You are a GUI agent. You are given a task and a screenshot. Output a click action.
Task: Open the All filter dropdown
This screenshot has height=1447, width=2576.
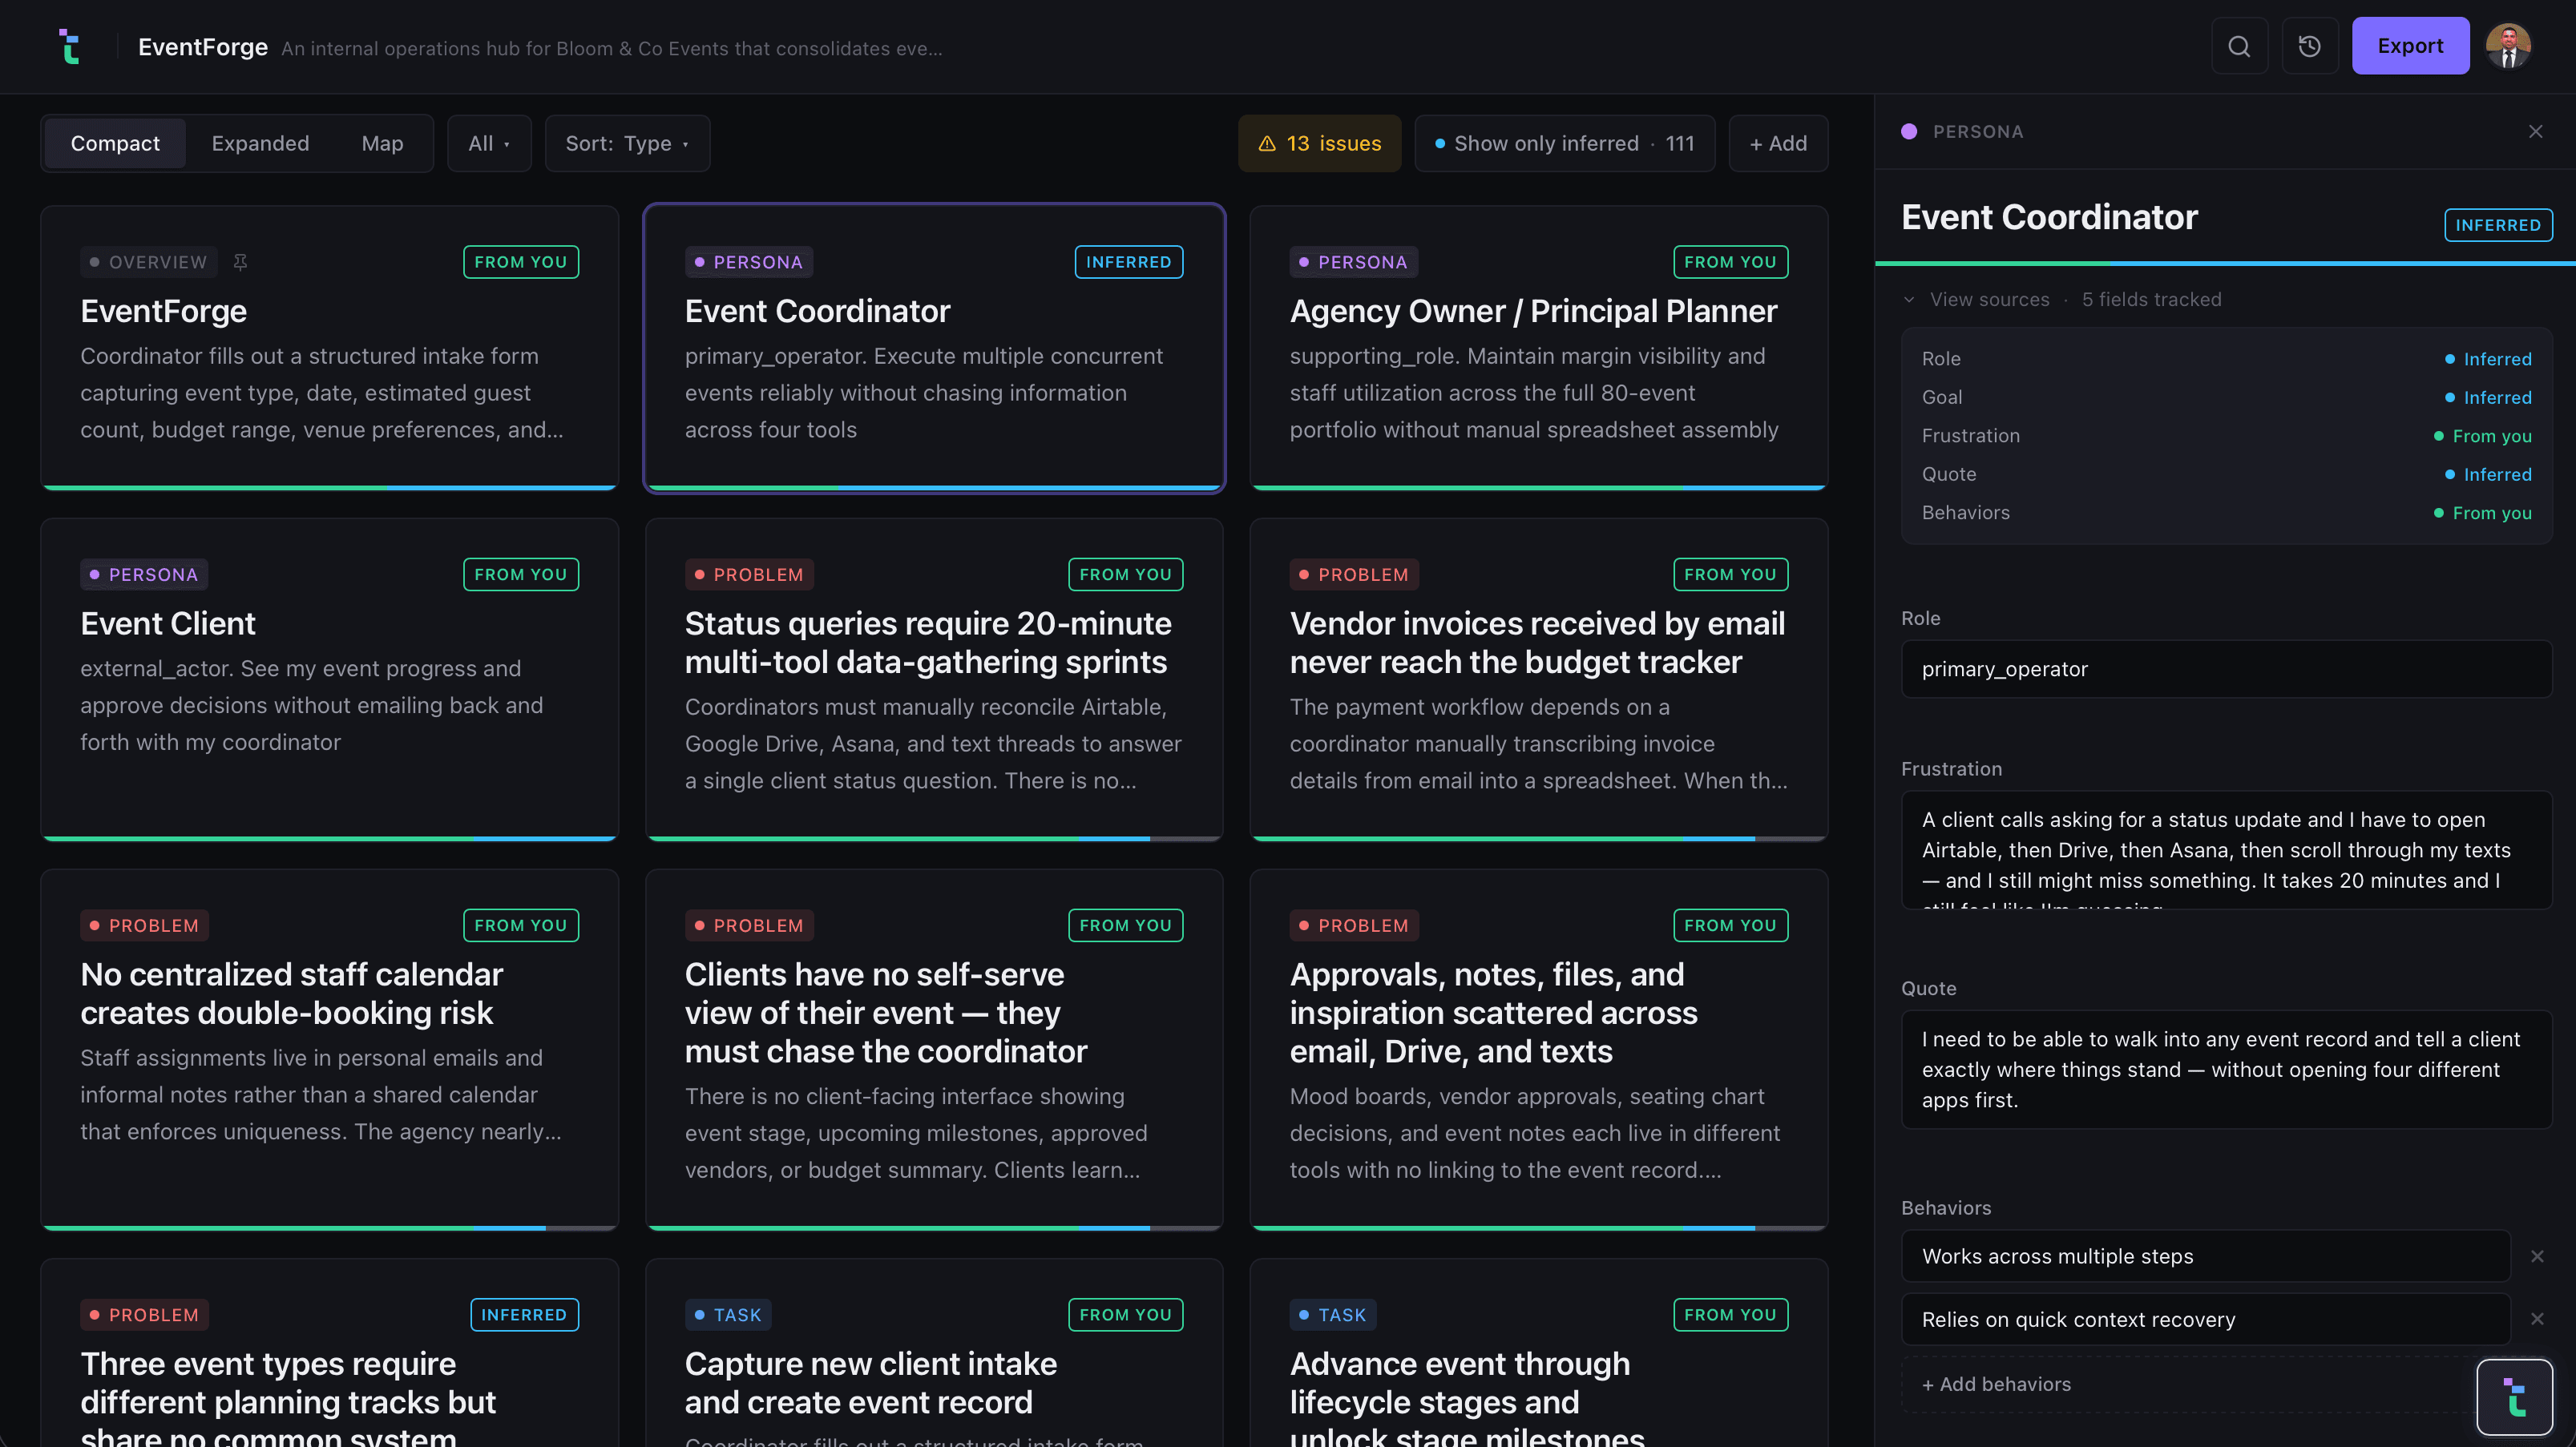pyautogui.click(x=489, y=143)
